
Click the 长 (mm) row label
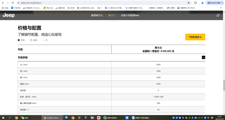point(24,65)
